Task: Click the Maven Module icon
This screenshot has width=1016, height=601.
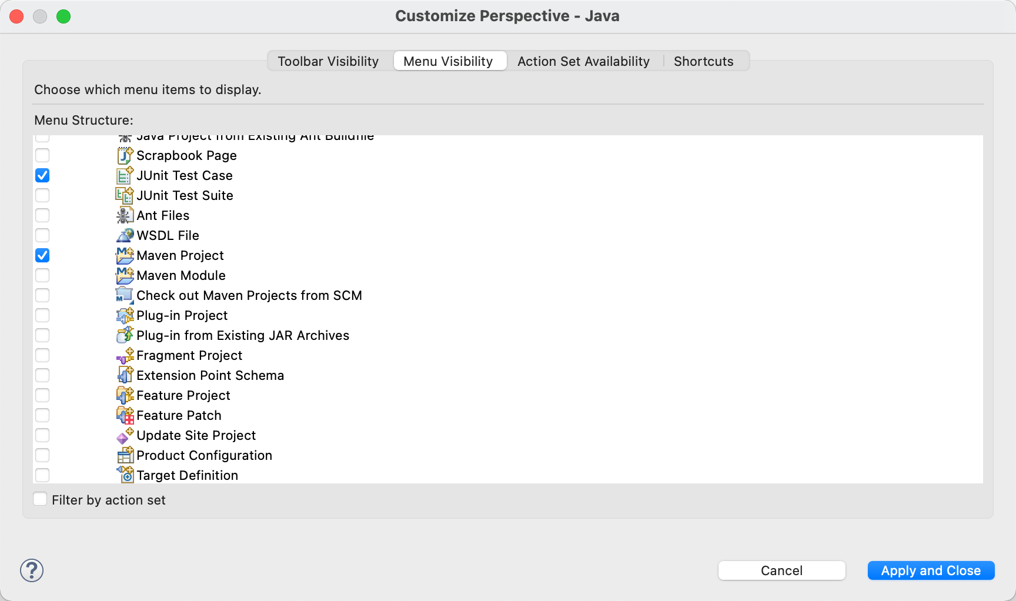Action: (125, 275)
